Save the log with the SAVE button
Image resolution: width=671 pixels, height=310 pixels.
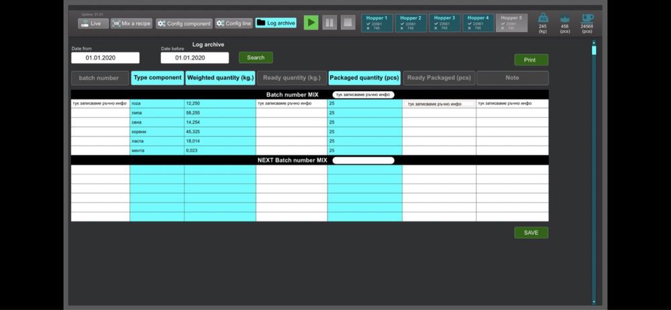[531, 233]
